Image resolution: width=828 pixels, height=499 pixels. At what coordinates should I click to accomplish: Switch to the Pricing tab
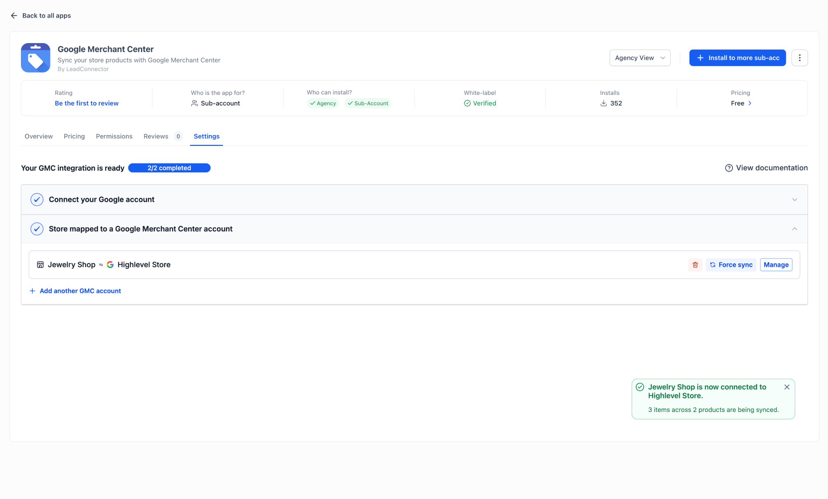pyautogui.click(x=74, y=136)
